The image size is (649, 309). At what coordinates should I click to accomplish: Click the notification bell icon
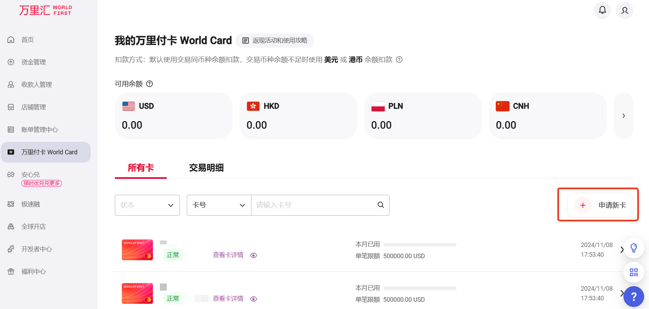(x=602, y=10)
